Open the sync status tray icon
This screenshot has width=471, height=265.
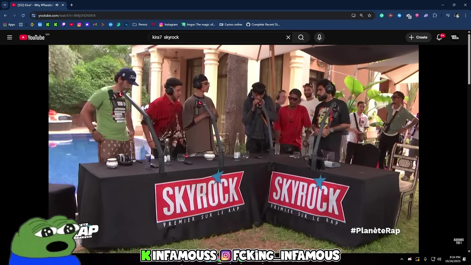pos(417,259)
